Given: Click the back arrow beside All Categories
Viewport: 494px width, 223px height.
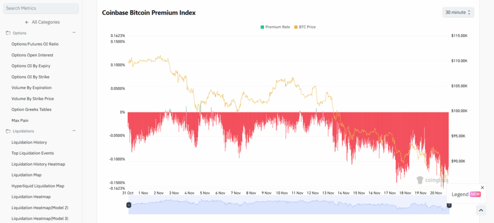Looking at the screenshot, I should click(27, 22).
